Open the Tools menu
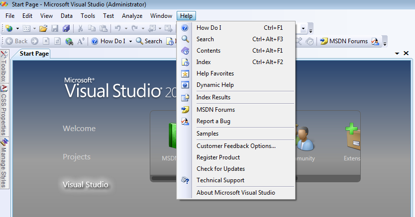 [x=88, y=16]
